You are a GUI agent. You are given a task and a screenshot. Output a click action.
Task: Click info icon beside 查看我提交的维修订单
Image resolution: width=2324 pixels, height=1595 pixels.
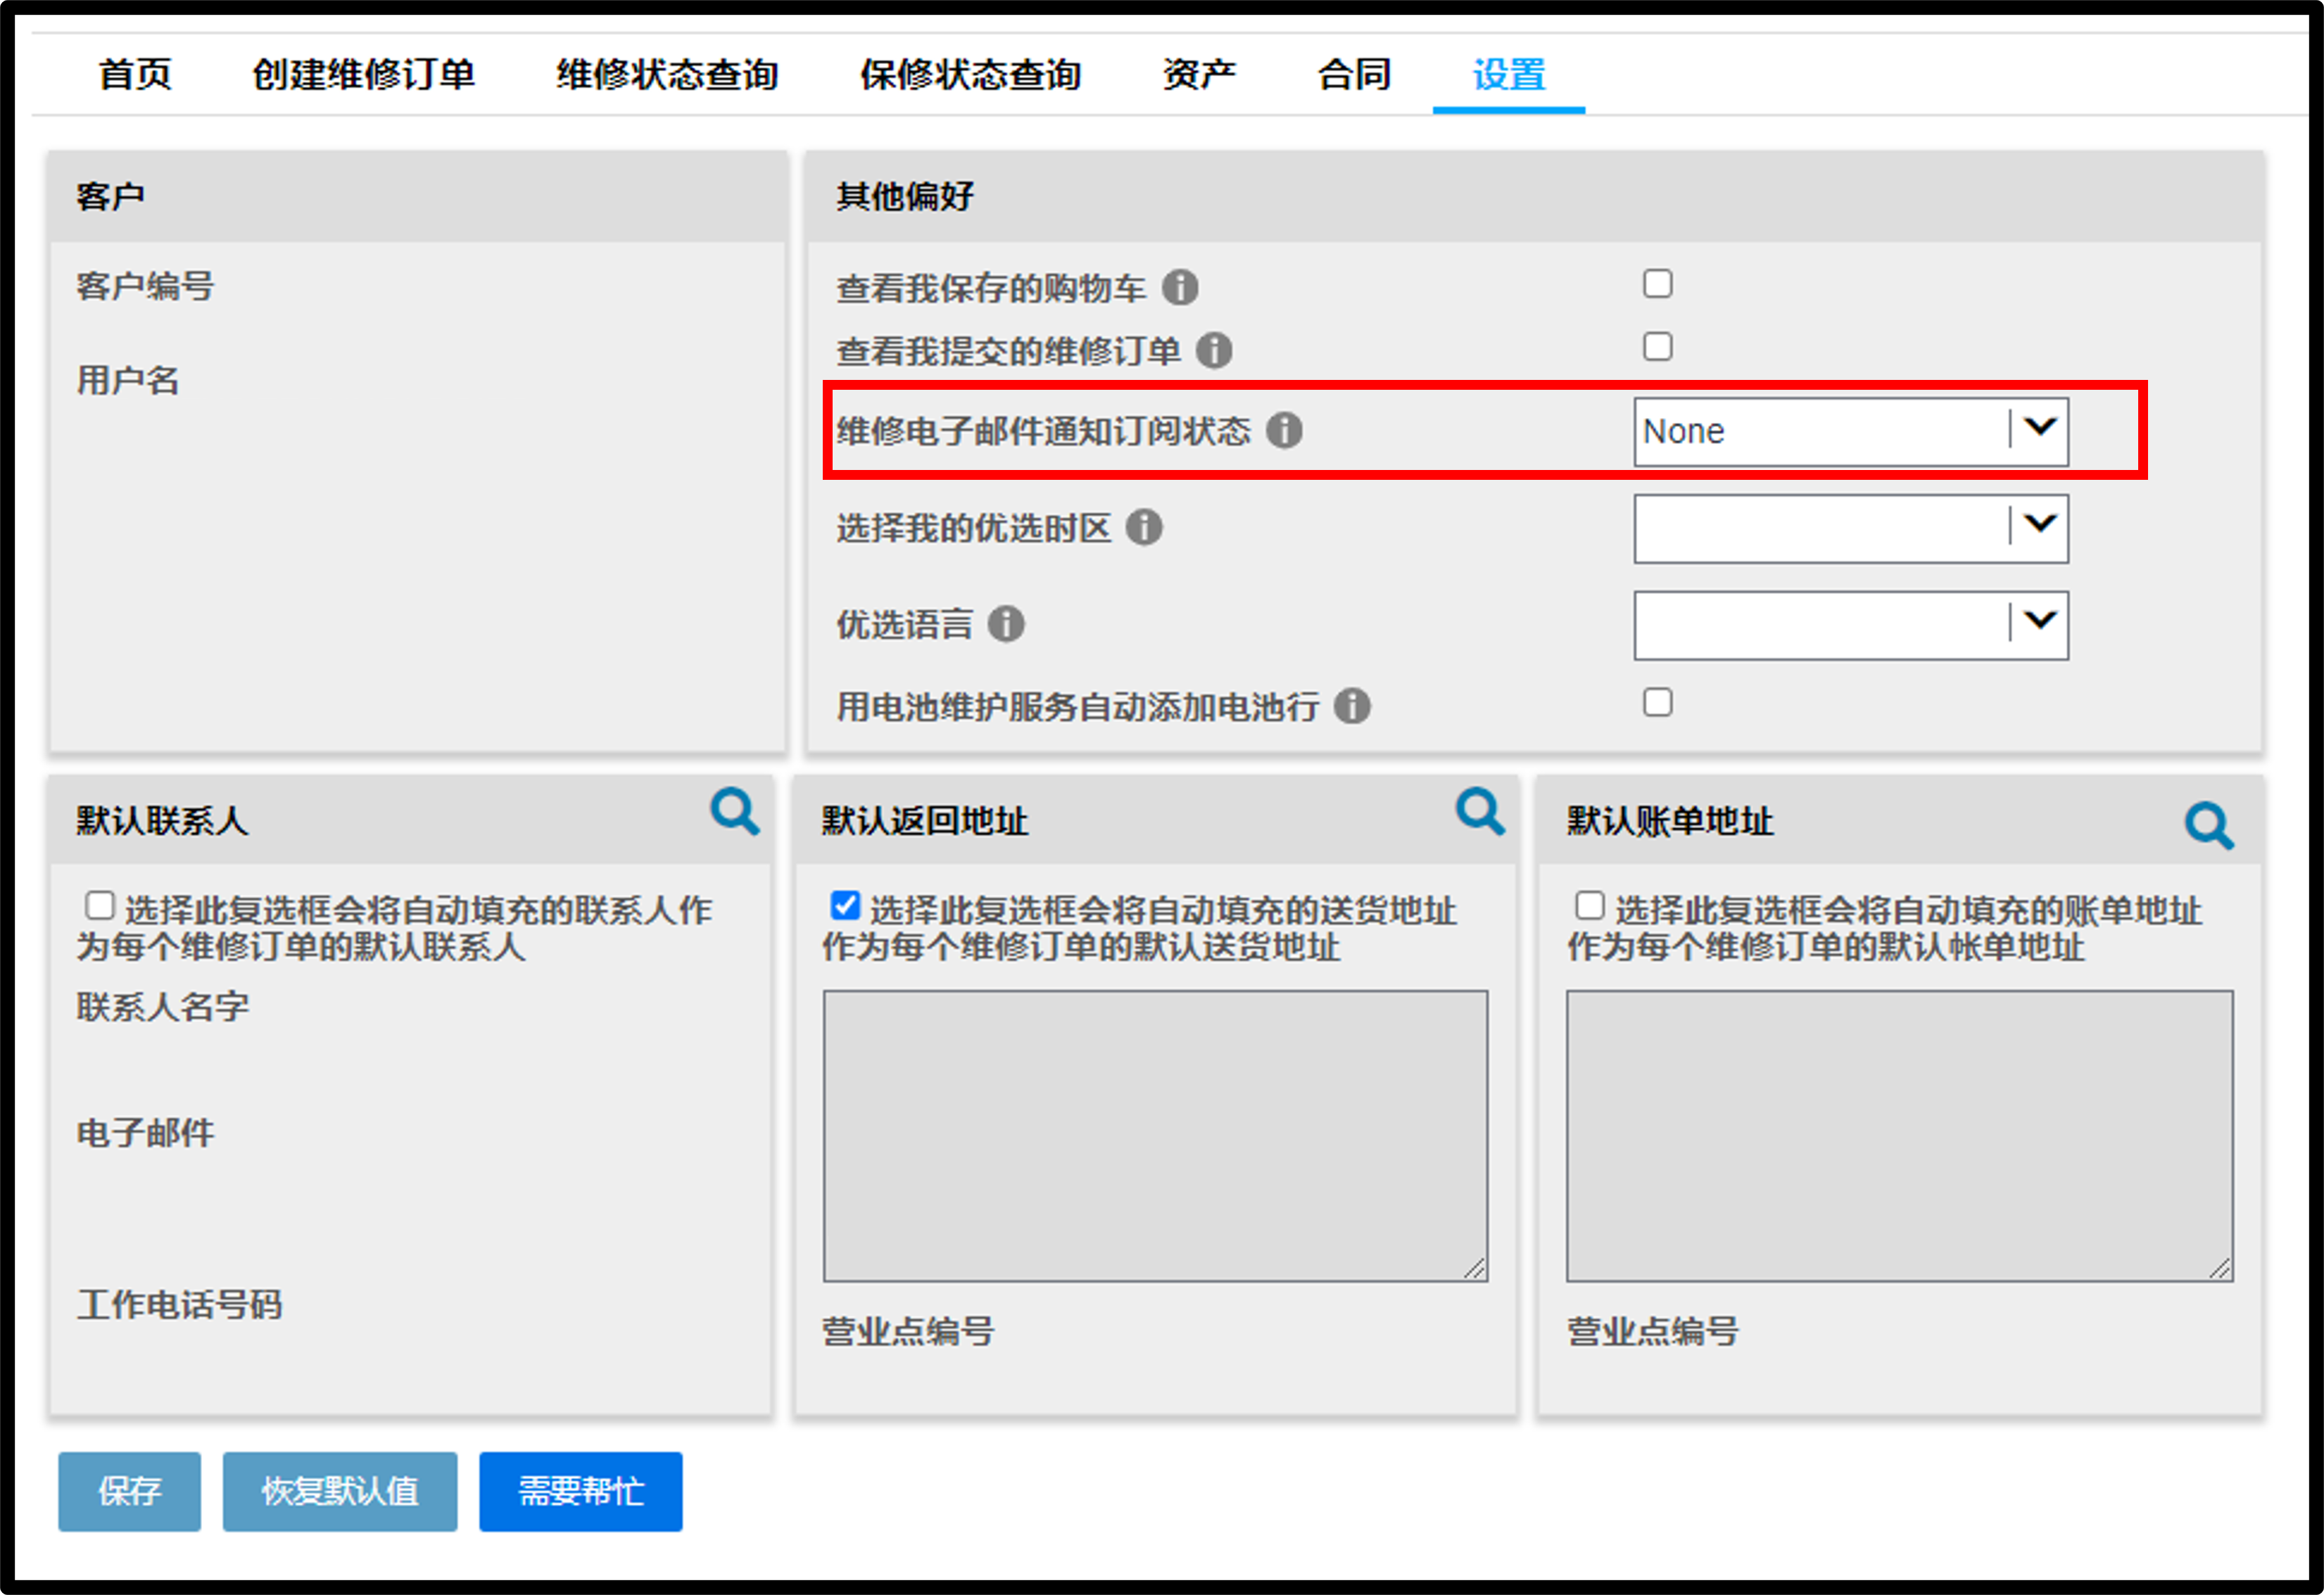pos(1214,351)
